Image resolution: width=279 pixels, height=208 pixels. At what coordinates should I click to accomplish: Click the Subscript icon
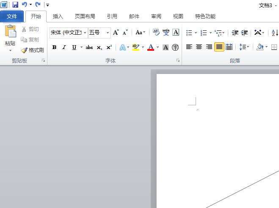pyautogui.click(x=99, y=47)
